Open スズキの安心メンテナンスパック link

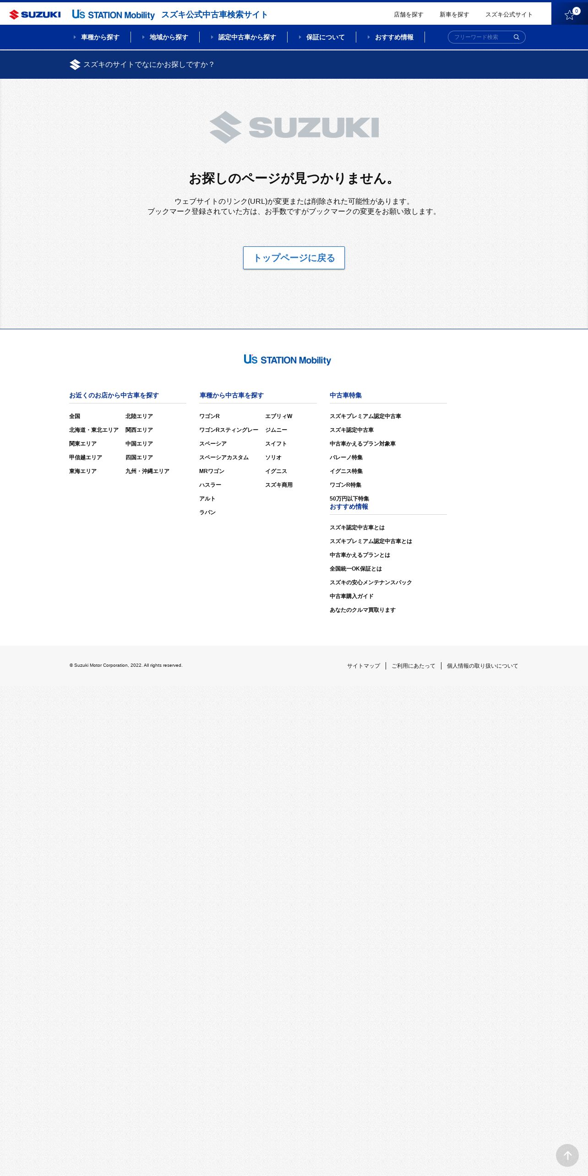[371, 583]
